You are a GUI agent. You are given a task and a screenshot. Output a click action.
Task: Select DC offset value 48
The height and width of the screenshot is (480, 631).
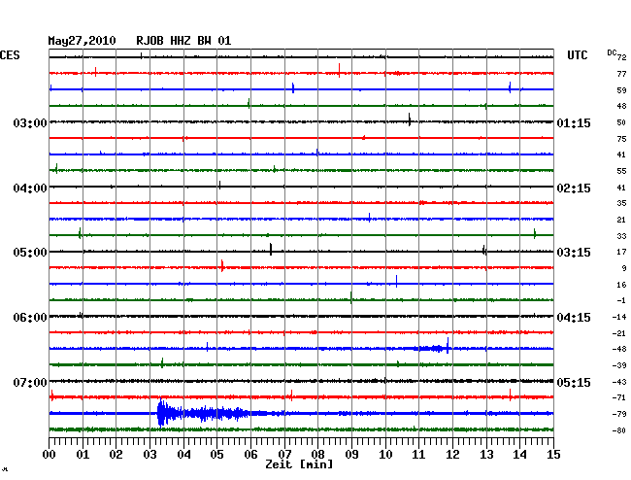[x=621, y=106]
